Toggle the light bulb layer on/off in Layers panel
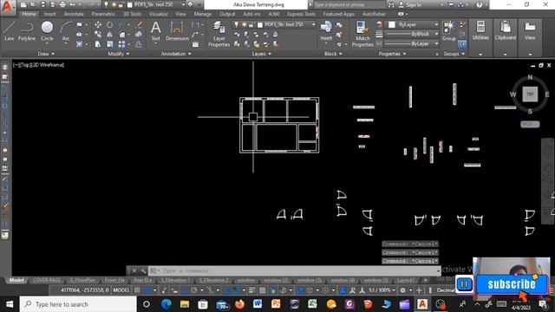Image resolution: width=555 pixels, height=312 pixels. coord(236,24)
